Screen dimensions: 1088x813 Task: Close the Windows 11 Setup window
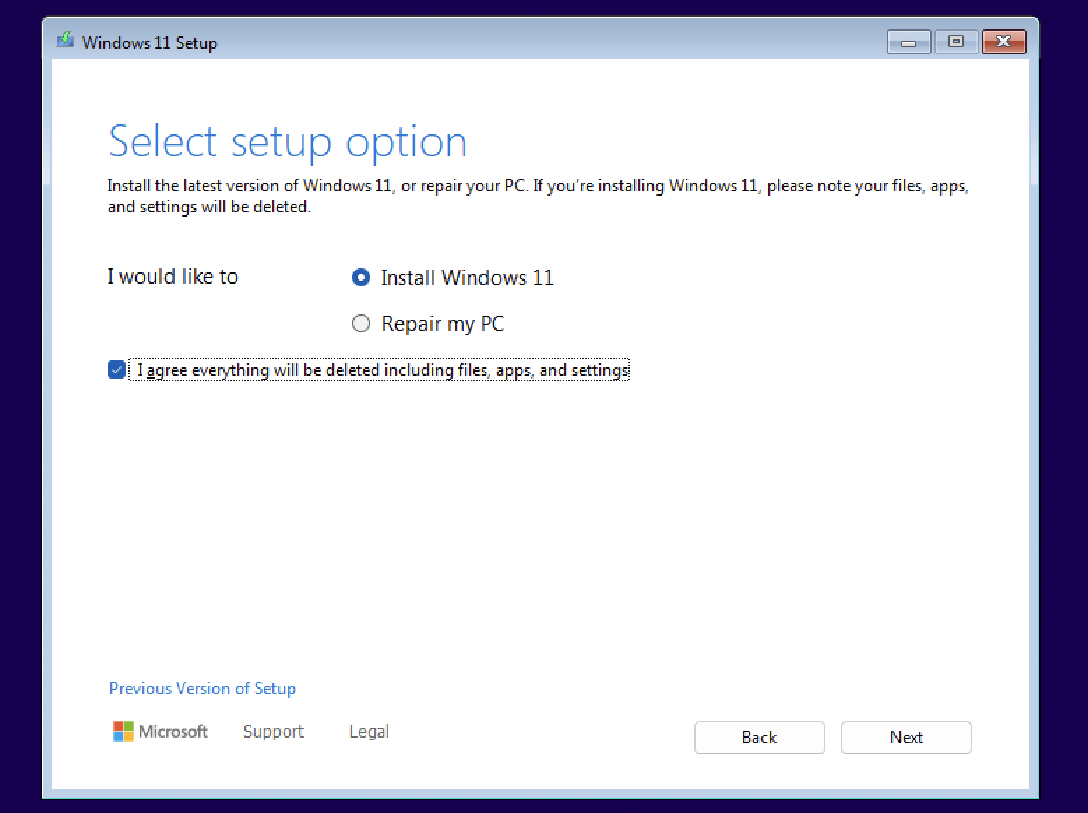pos(1004,42)
